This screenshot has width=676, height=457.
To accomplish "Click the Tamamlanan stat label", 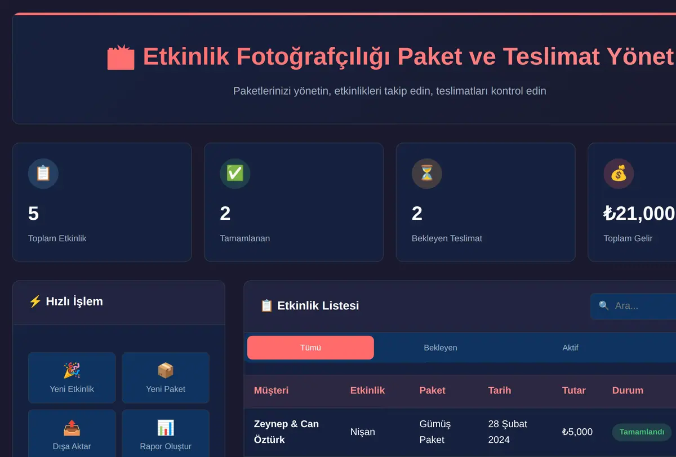I will 244,238.
